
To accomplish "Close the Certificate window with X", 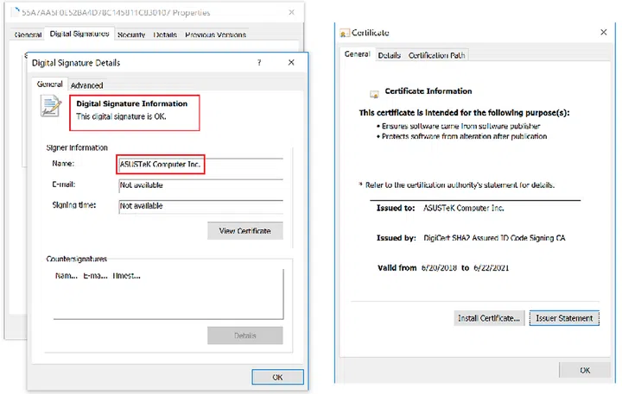I will coord(603,32).
